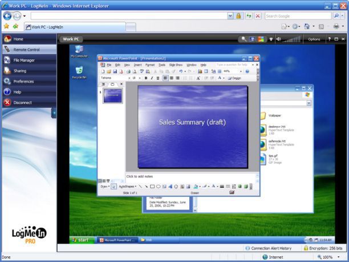Screen dimensions: 349x262
Task: Open the Slide Show menu in PowerPoint
Action: click(176, 65)
